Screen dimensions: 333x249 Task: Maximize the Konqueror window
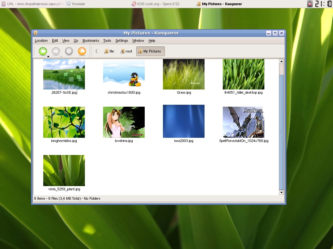point(275,33)
